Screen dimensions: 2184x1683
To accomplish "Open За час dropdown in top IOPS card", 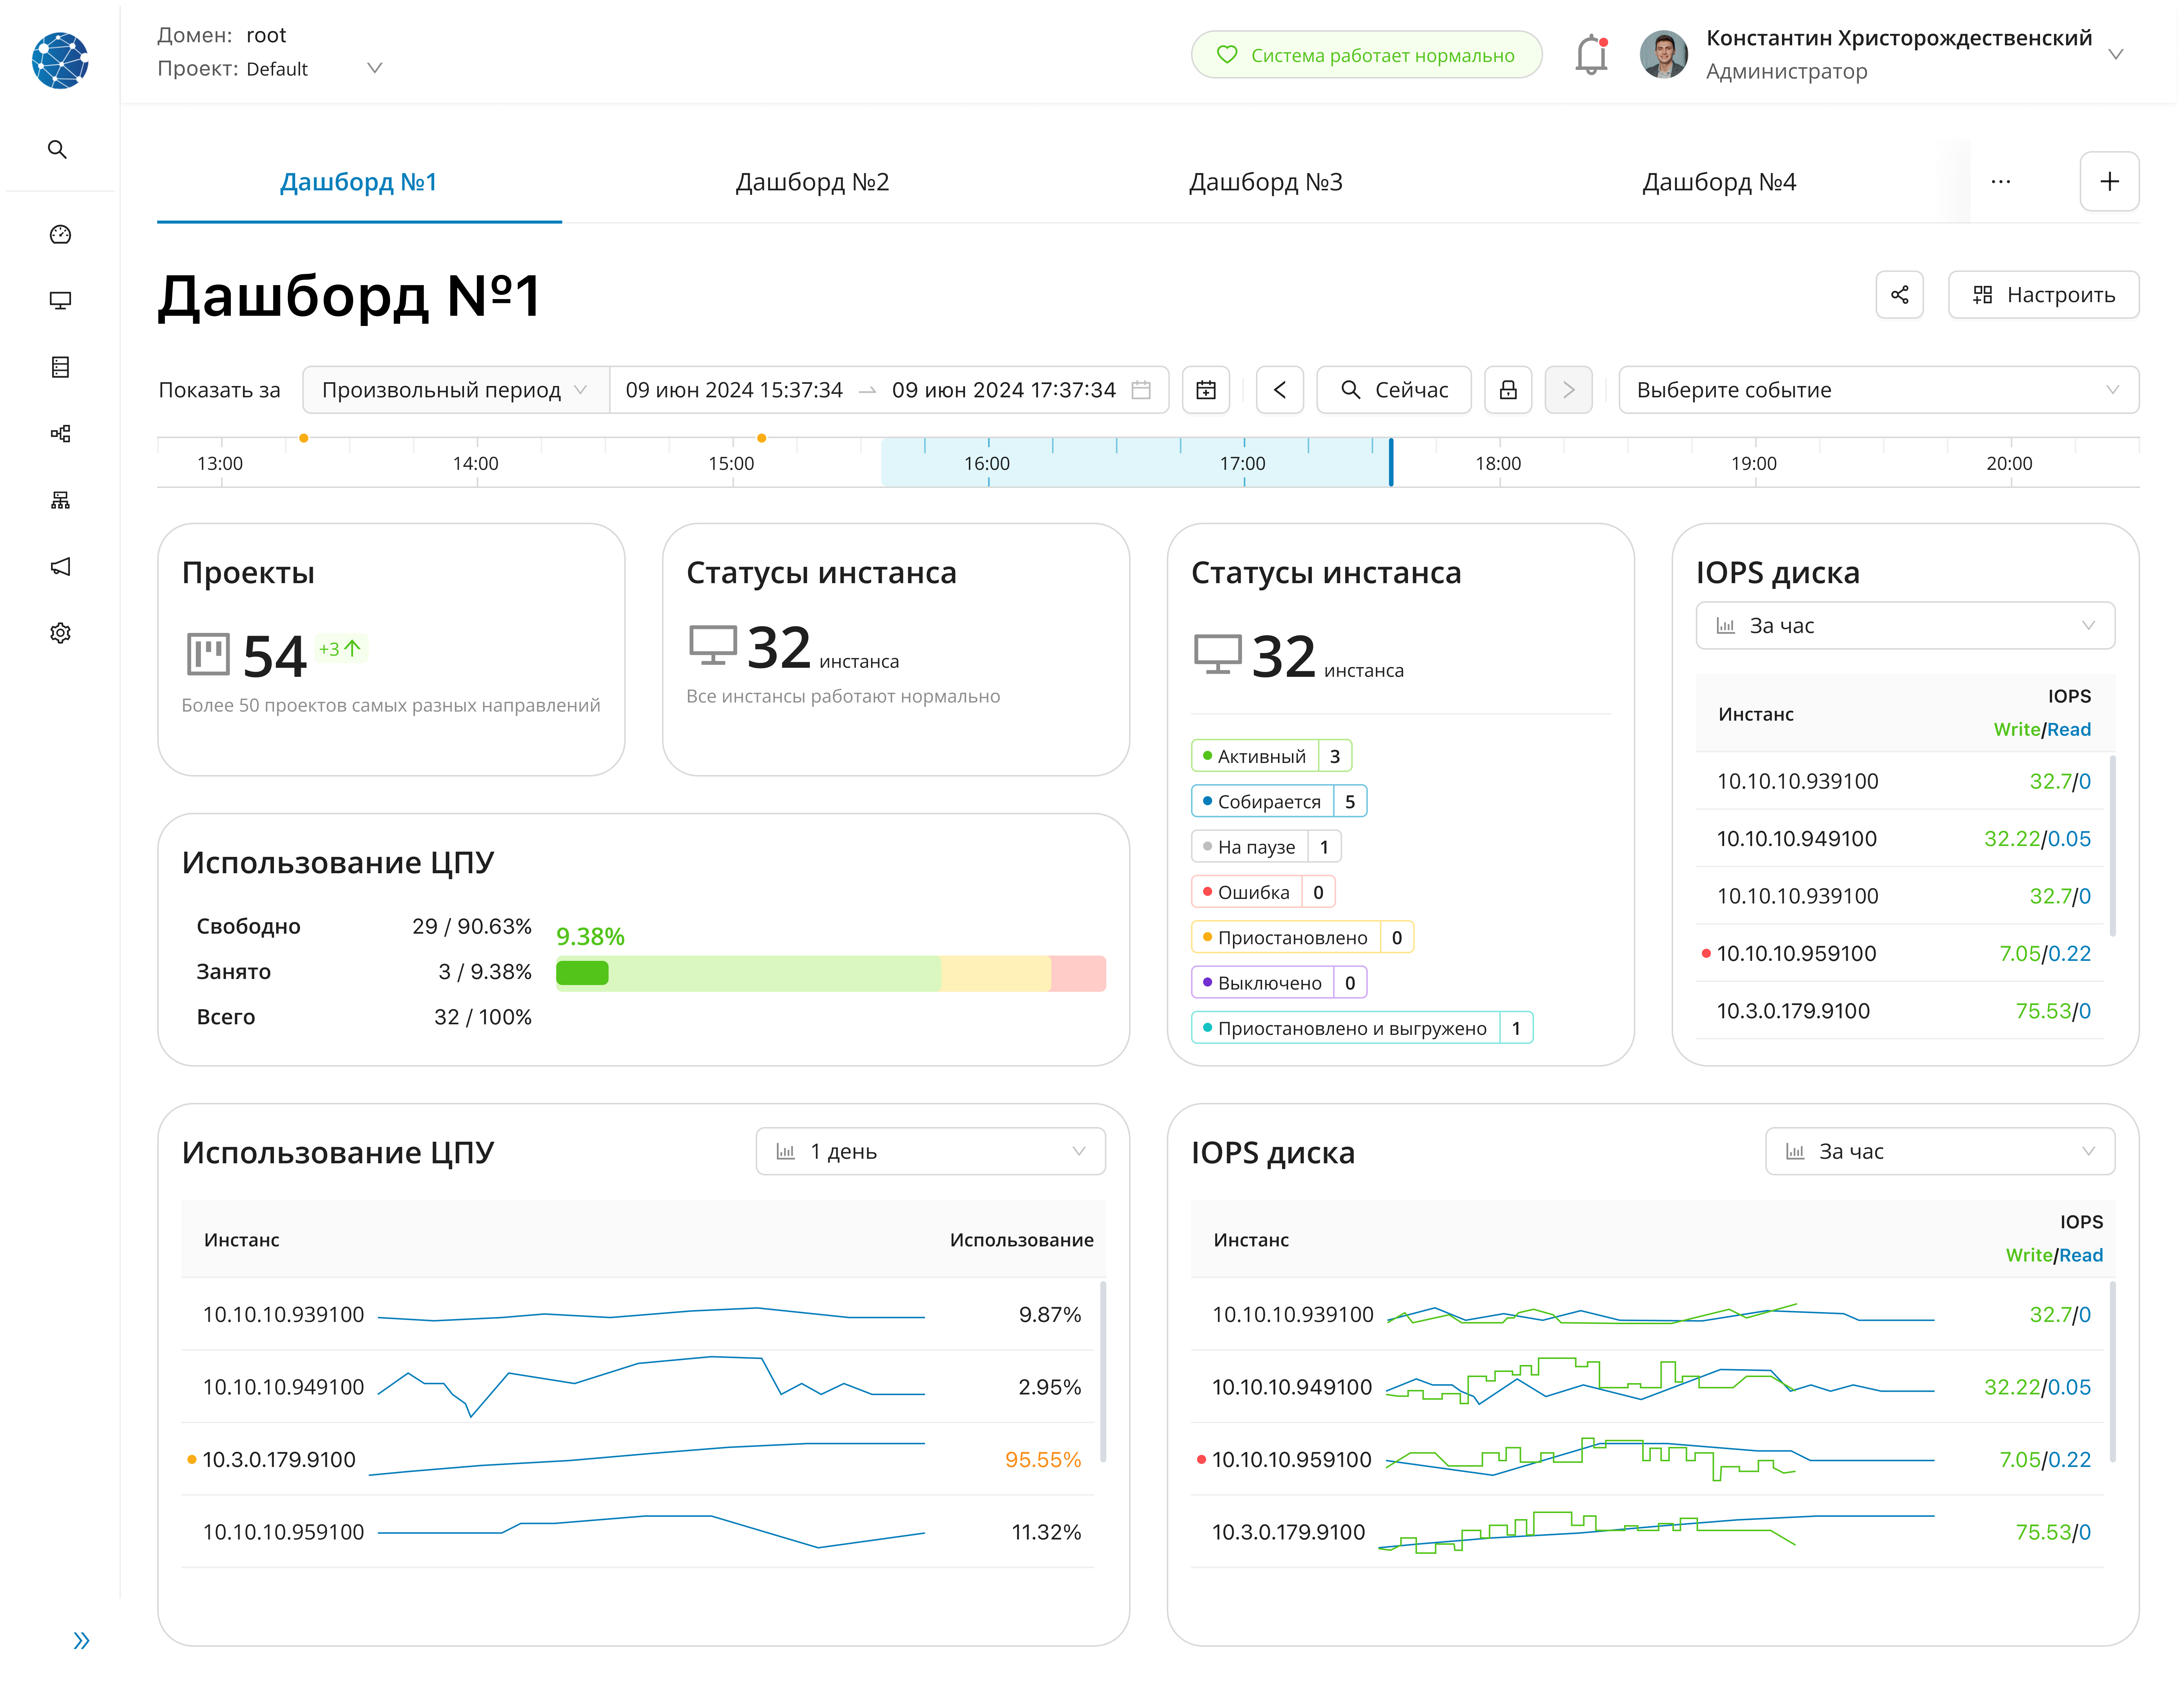I will click(1906, 625).
